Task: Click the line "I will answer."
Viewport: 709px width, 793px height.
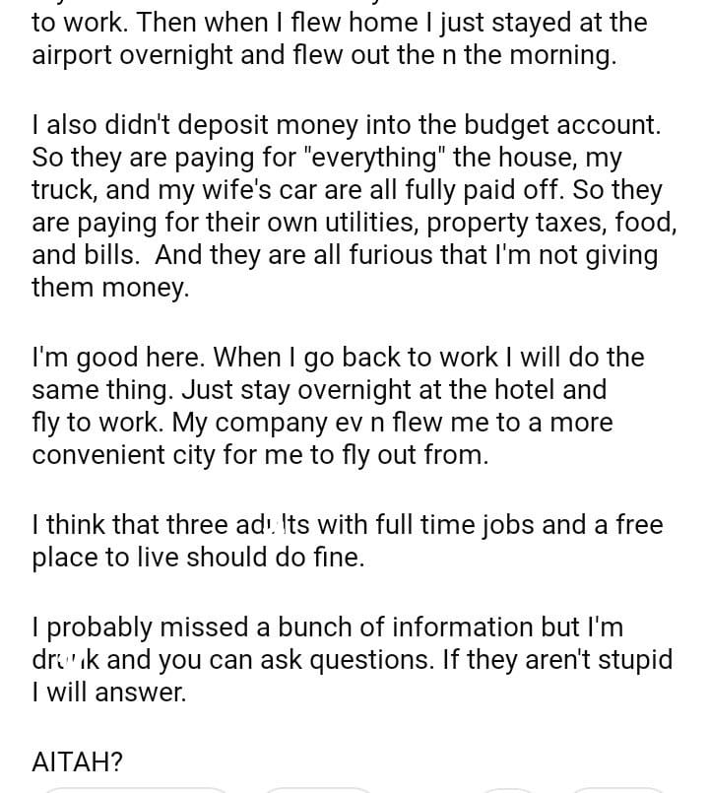Action: pos(108,693)
